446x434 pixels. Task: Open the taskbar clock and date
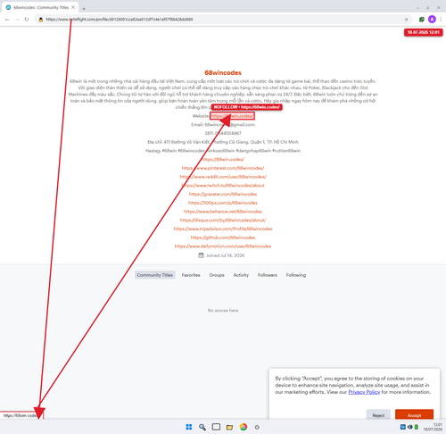(x=433, y=427)
